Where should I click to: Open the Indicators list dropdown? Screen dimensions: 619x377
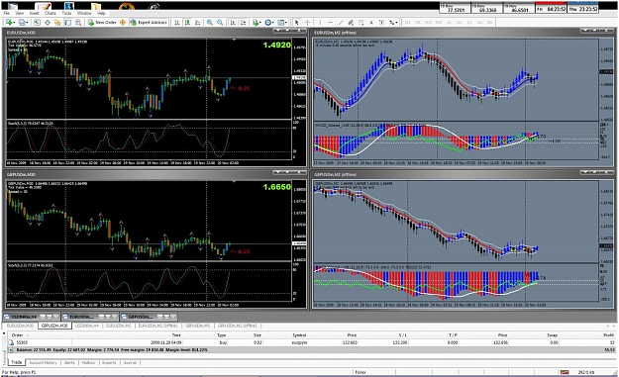point(257,23)
